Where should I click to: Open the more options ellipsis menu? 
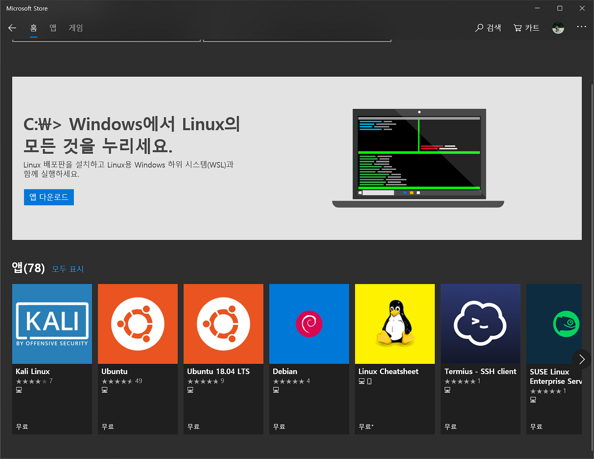(581, 27)
